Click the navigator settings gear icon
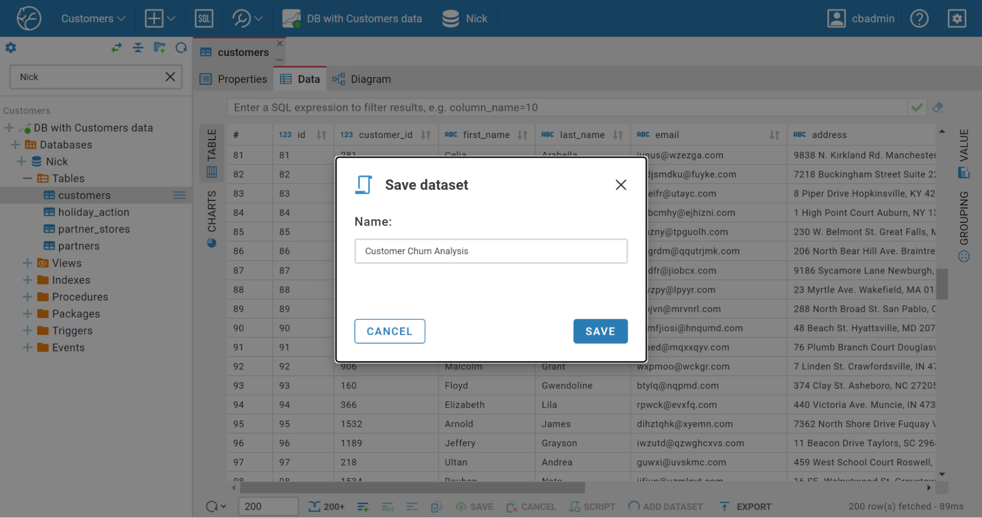 coord(11,48)
